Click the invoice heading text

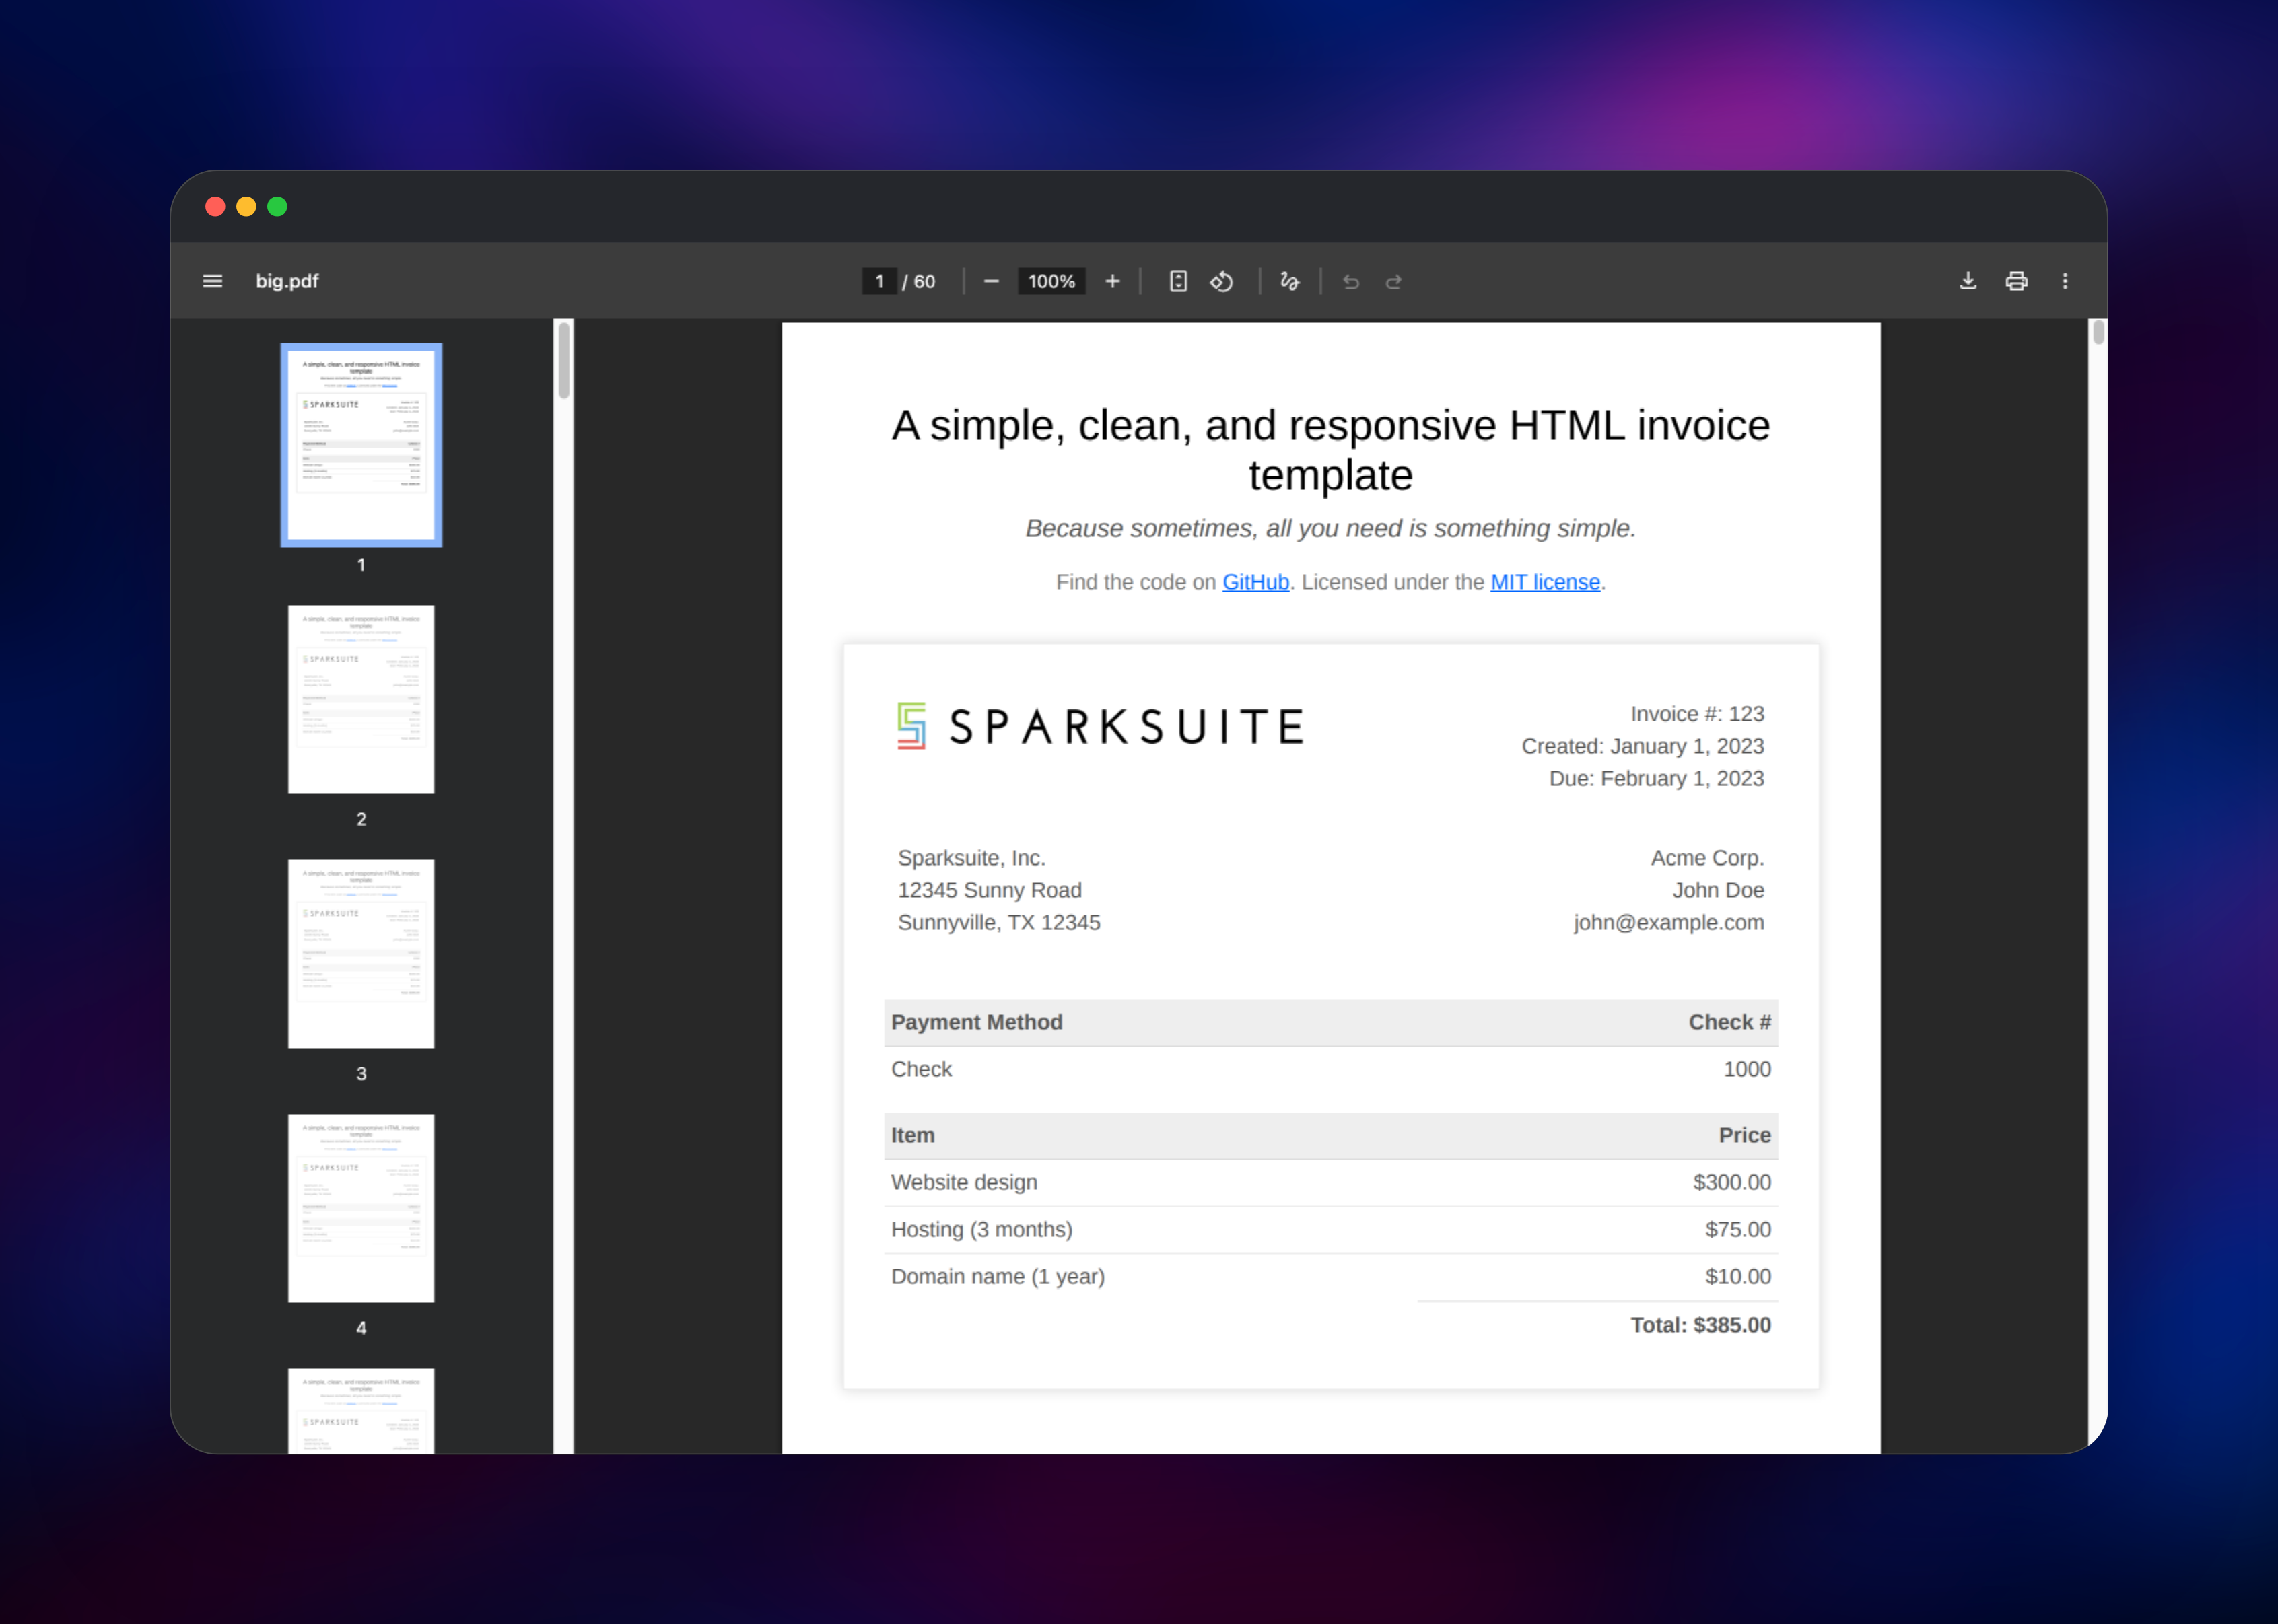point(1330,450)
